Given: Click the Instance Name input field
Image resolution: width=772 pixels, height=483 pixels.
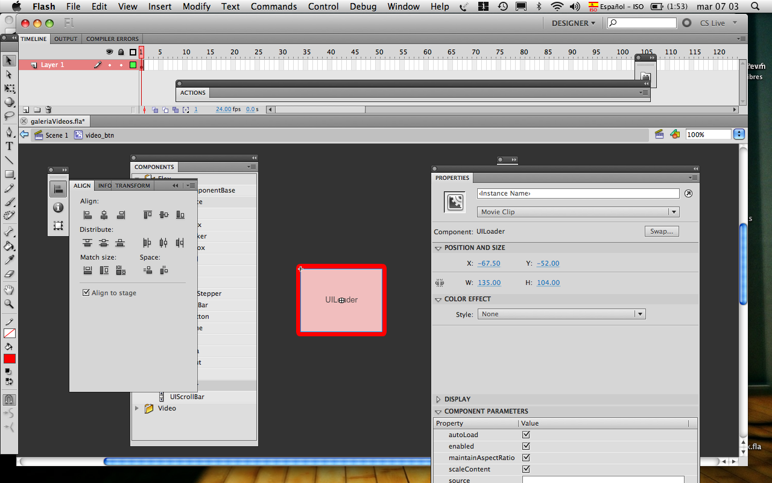Looking at the screenshot, I should [578, 194].
